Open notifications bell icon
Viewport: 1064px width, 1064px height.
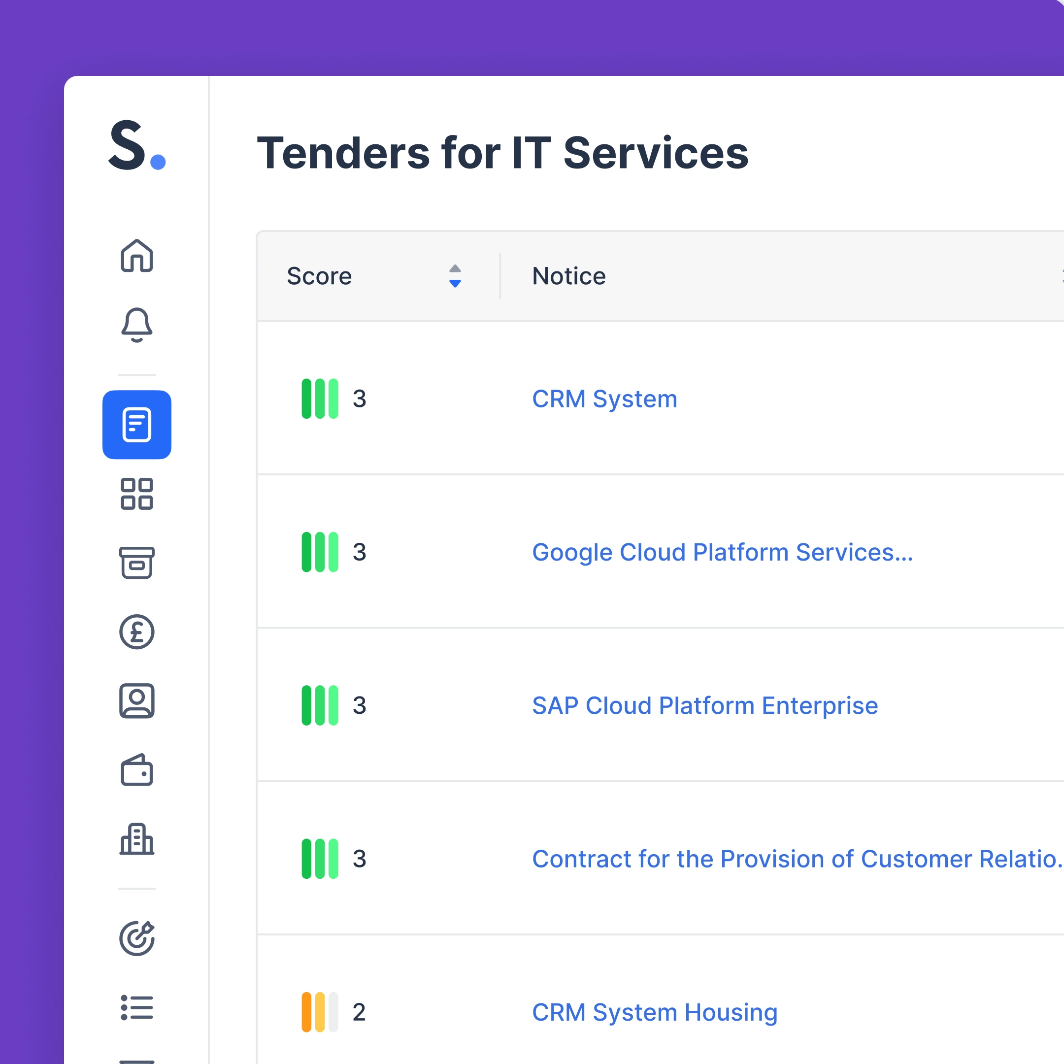coord(136,325)
